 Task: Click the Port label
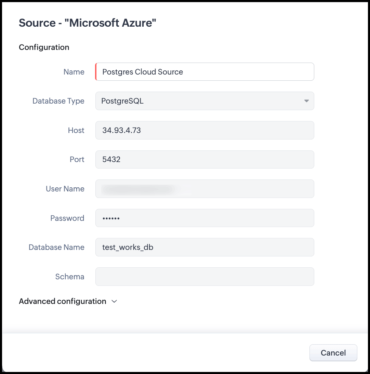(x=77, y=159)
